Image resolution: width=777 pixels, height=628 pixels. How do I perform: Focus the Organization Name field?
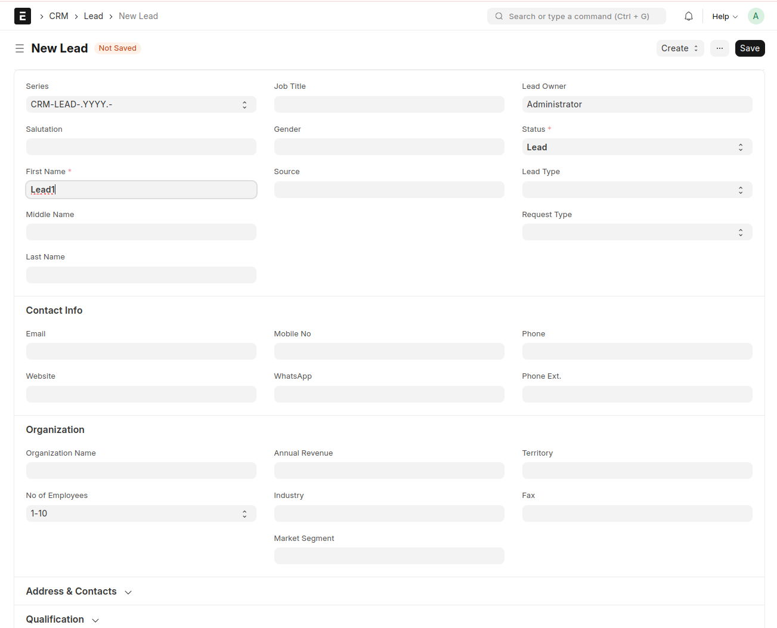coord(141,471)
